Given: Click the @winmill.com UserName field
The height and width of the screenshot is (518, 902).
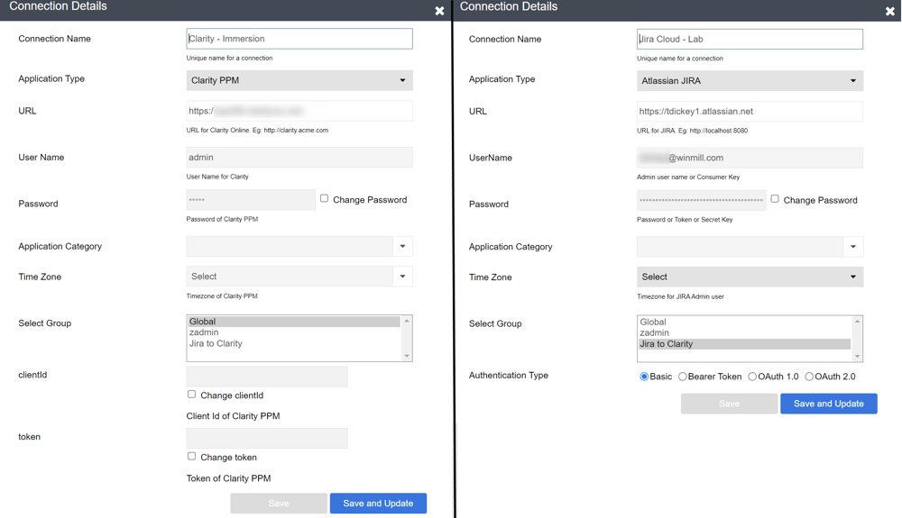Looking at the screenshot, I should coord(750,158).
